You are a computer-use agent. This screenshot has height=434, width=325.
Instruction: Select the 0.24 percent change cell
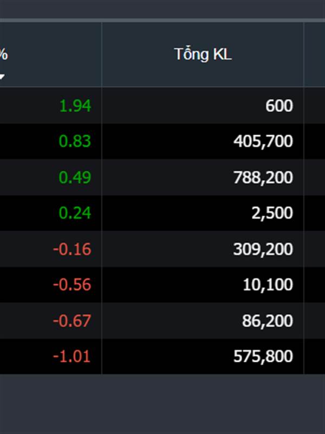point(50,213)
